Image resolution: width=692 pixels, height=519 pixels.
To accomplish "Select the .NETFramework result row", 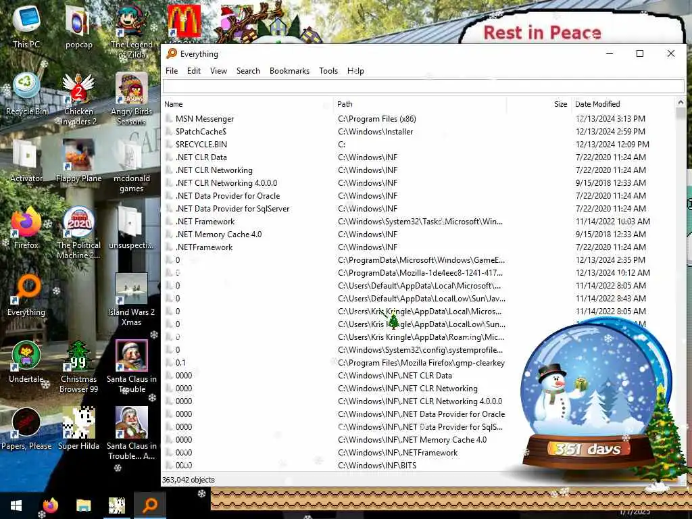I will click(418, 247).
